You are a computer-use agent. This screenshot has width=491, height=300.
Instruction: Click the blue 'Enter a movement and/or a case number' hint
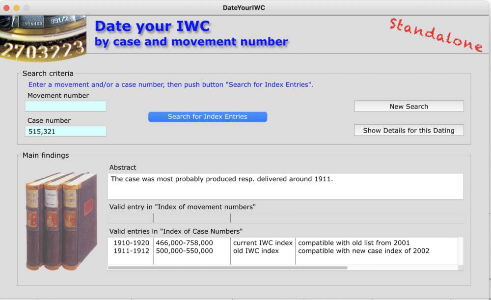[x=171, y=84]
